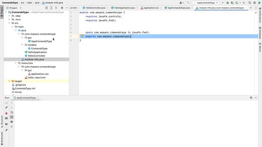Clear all Run console output with trash icon

point(11,127)
